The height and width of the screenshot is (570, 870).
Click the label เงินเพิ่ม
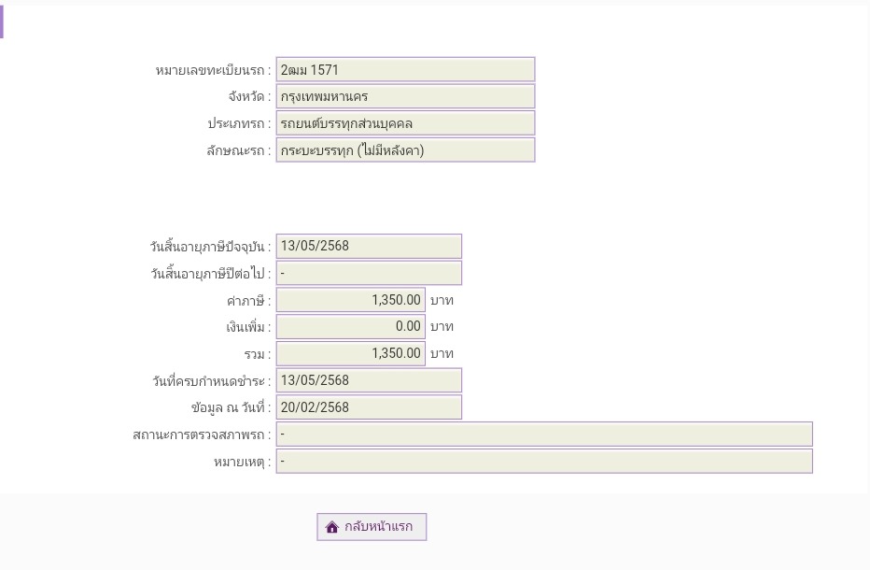point(248,328)
